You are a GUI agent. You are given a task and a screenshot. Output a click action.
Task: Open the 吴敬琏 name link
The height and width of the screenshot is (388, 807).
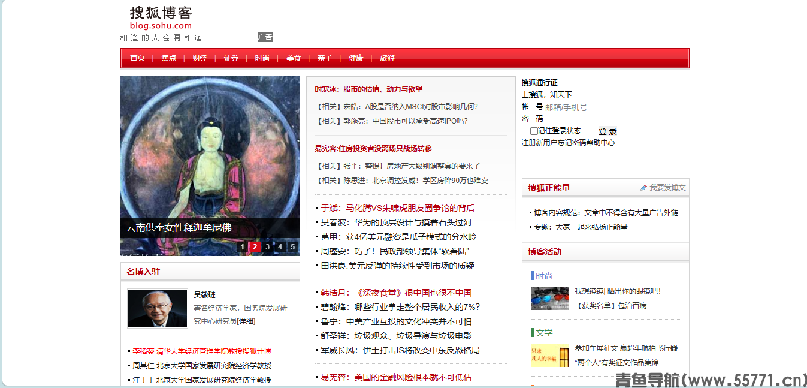tap(204, 294)
